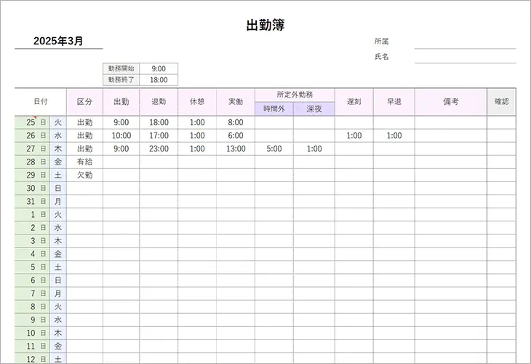The width and height of the screenshot is (531, 364).
Task: Select the 23:00 退勤 time cell
Action: pyautogui.click(x=159, y=149)
